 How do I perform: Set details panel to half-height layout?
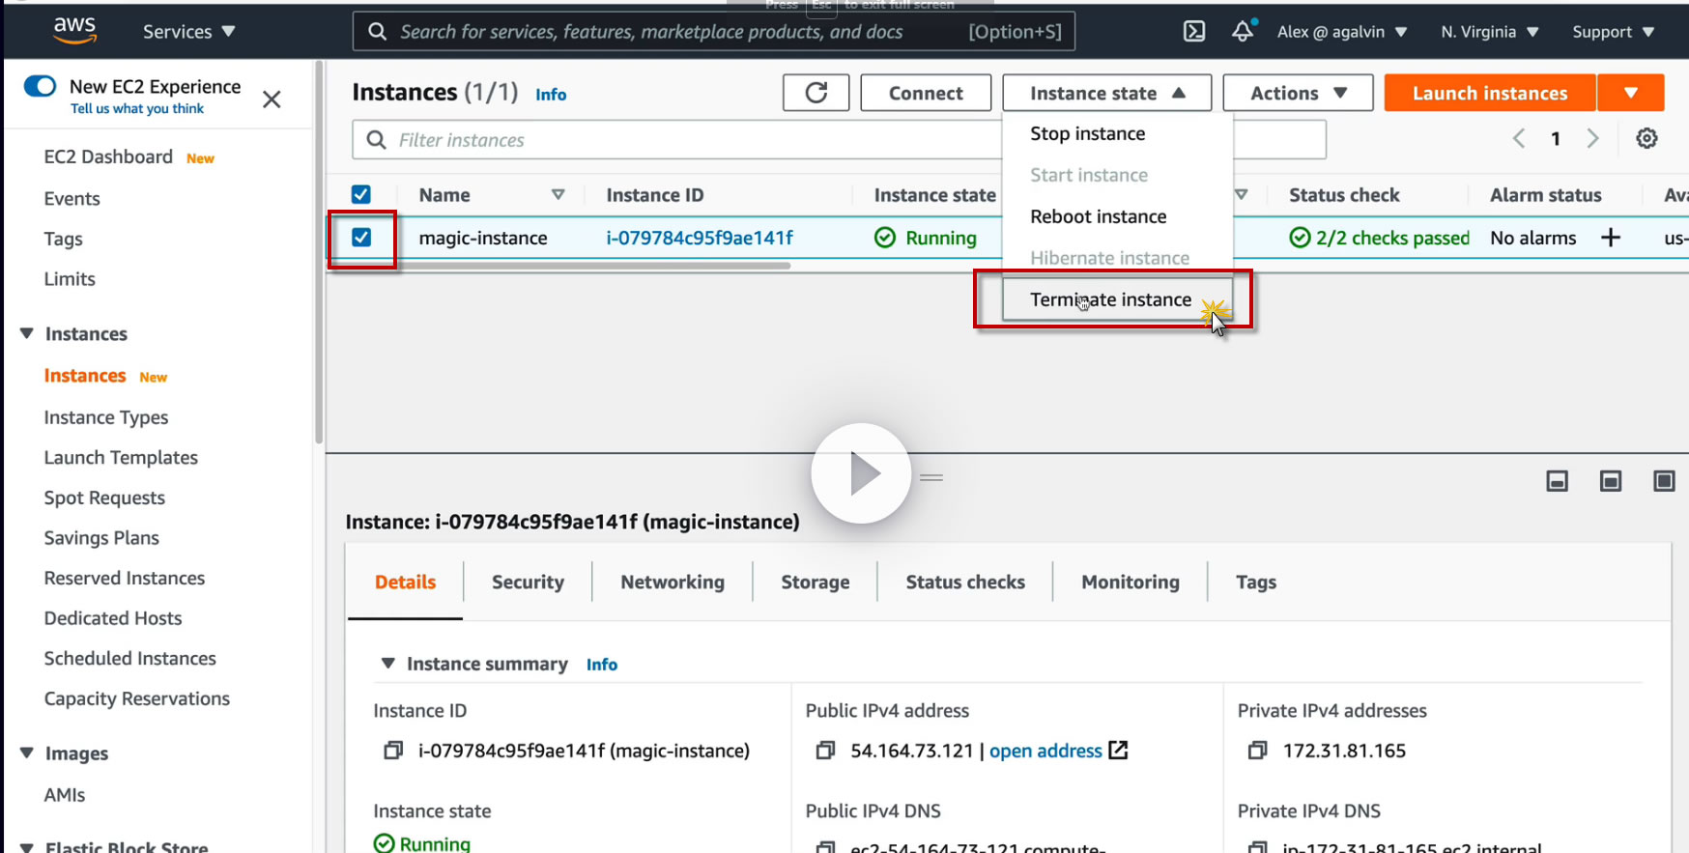(1611, 481)
